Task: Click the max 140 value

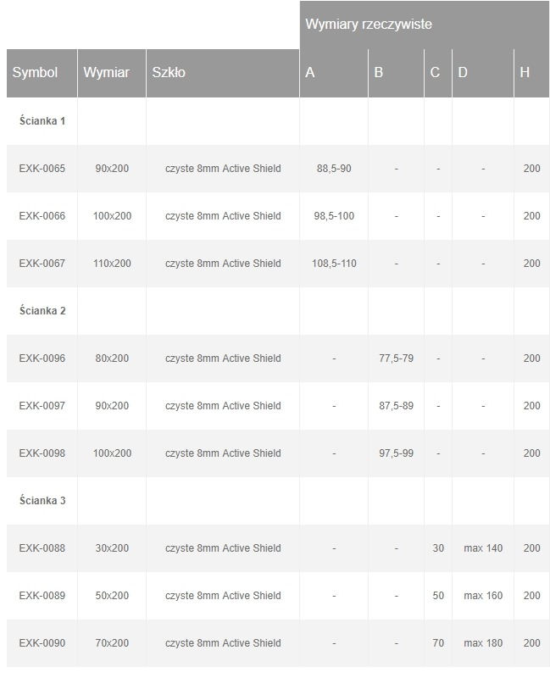Action: point(483,548)
